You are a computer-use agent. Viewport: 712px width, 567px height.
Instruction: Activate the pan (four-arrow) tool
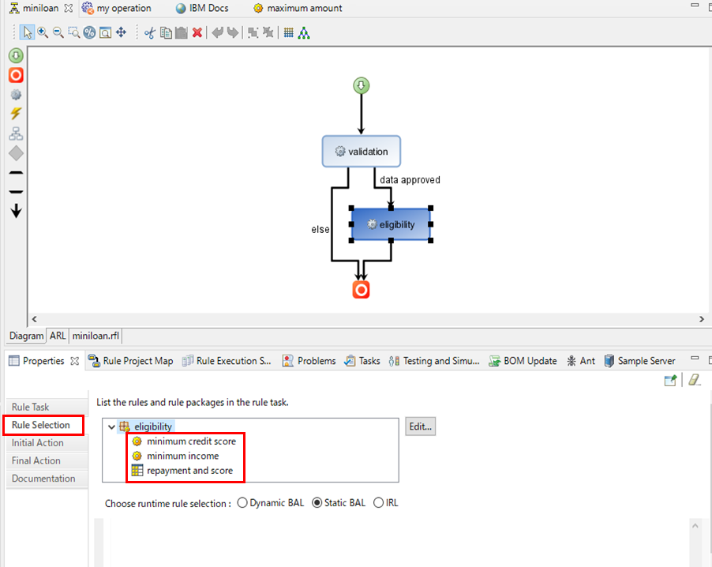(x=122, y=32)
